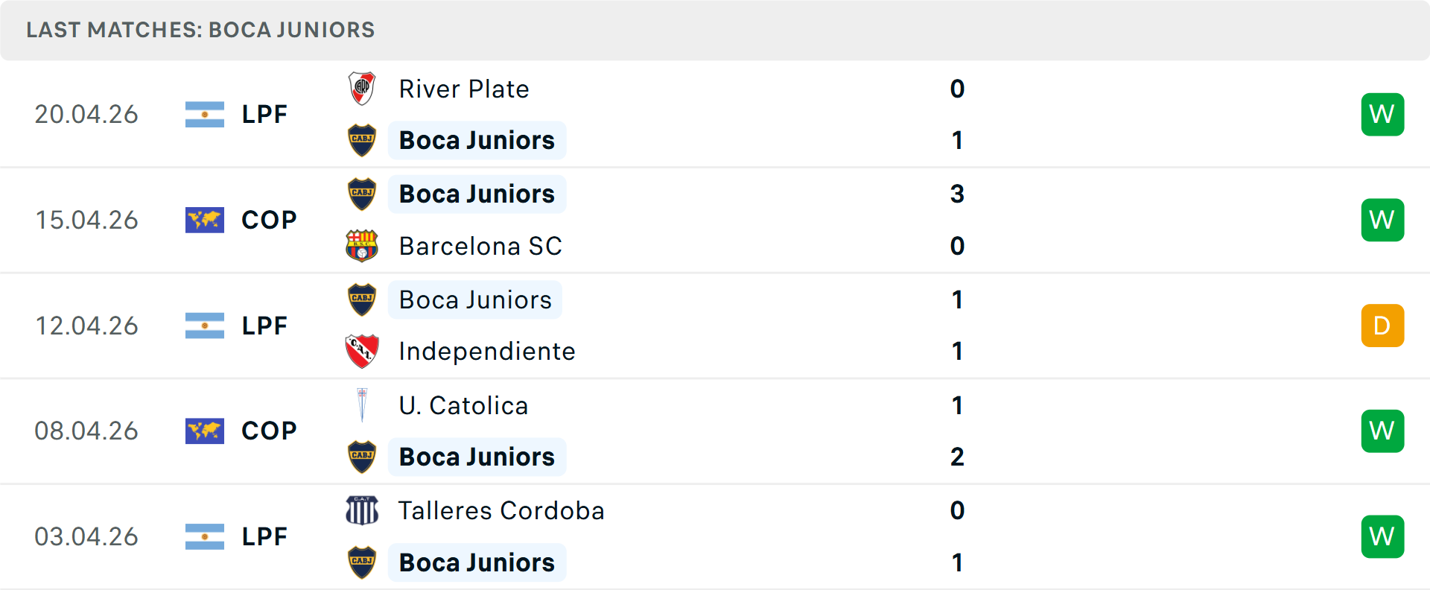The image size is (1430, 590).
Task: Click the yellow D badge for the Independiente draw
Action: [1383, 326]
